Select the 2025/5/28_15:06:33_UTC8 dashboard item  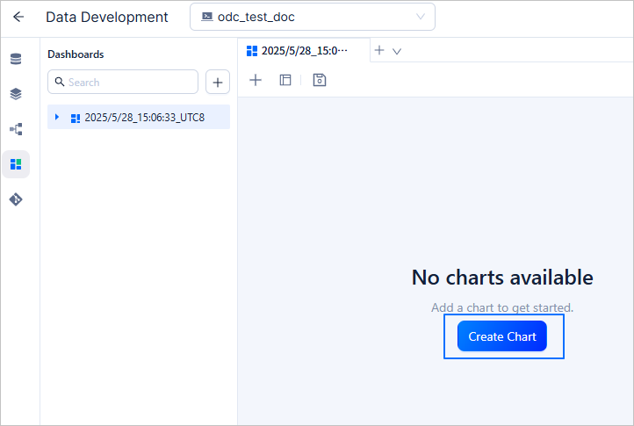pyautogui.click(x=144, y=118)
